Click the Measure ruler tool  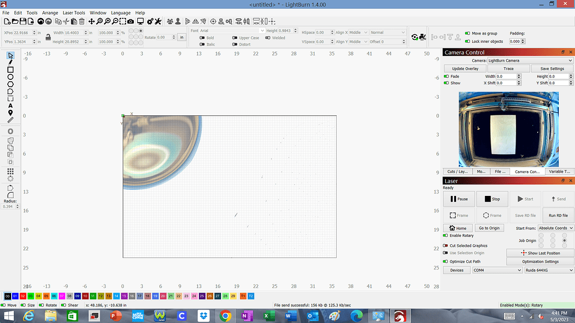click(11, 120)
